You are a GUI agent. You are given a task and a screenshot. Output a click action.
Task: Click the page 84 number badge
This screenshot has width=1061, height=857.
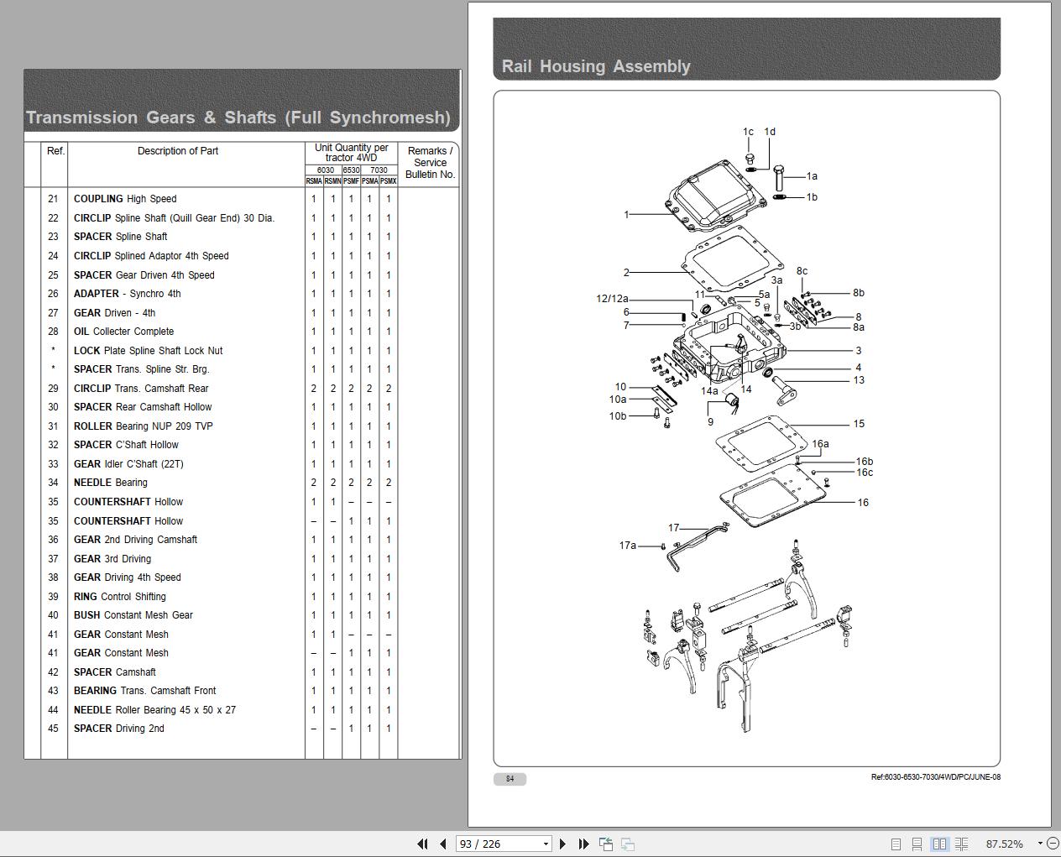tap(510, 779)
